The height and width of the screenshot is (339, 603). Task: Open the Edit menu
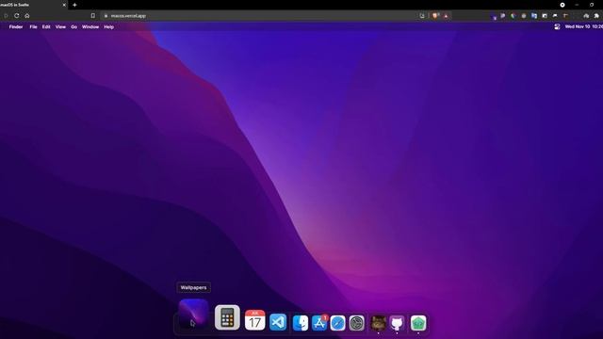click(46, 27)
